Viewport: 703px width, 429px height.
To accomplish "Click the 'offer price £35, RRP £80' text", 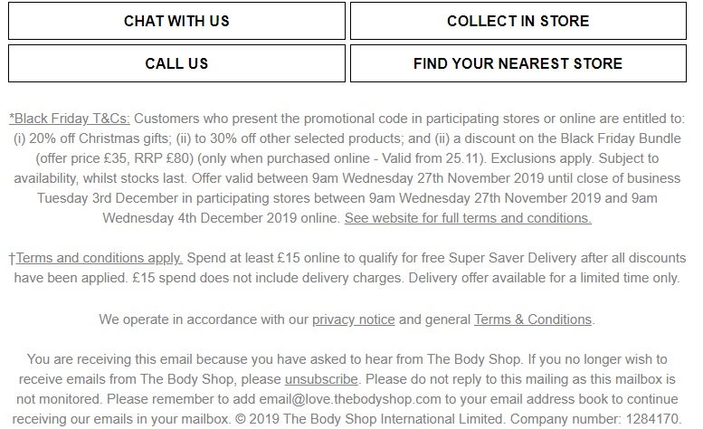I will coord(117,158).
